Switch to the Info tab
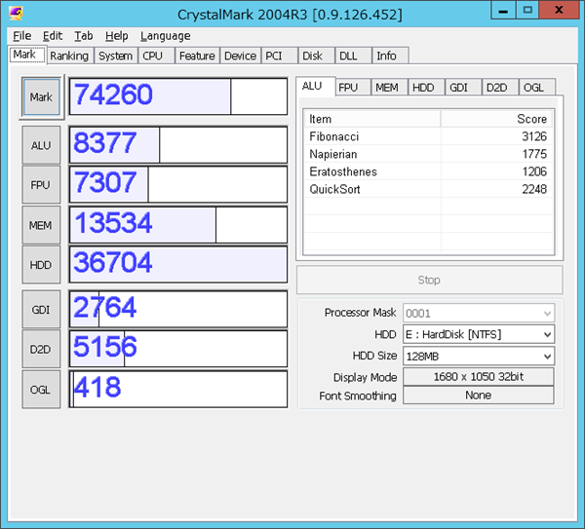585x529 pixels. [x=390, y=56]
